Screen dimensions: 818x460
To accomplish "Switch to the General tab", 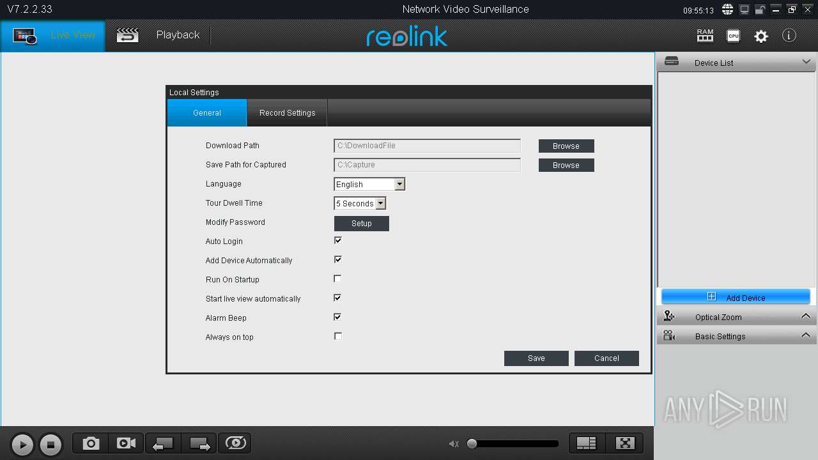I will (x=207, y=112).
